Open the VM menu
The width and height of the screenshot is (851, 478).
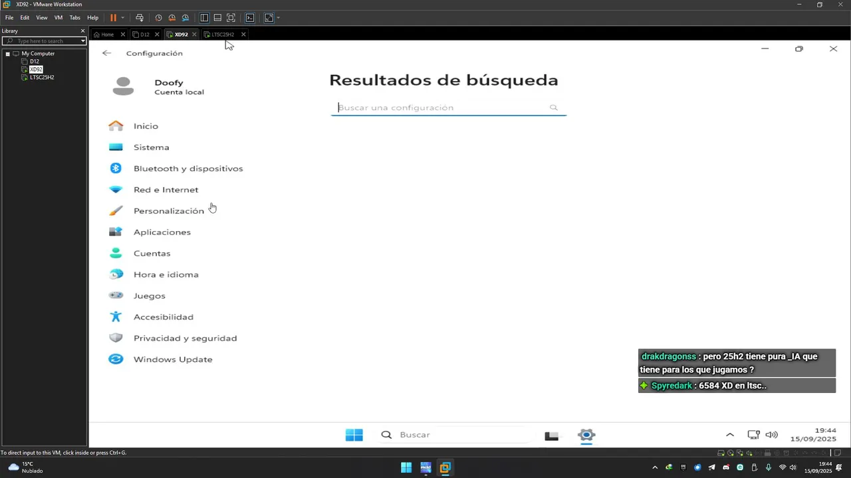[x=59, y=18]
